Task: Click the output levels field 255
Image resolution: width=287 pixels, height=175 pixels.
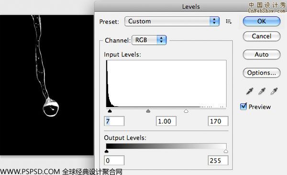Action: [218, 161]
